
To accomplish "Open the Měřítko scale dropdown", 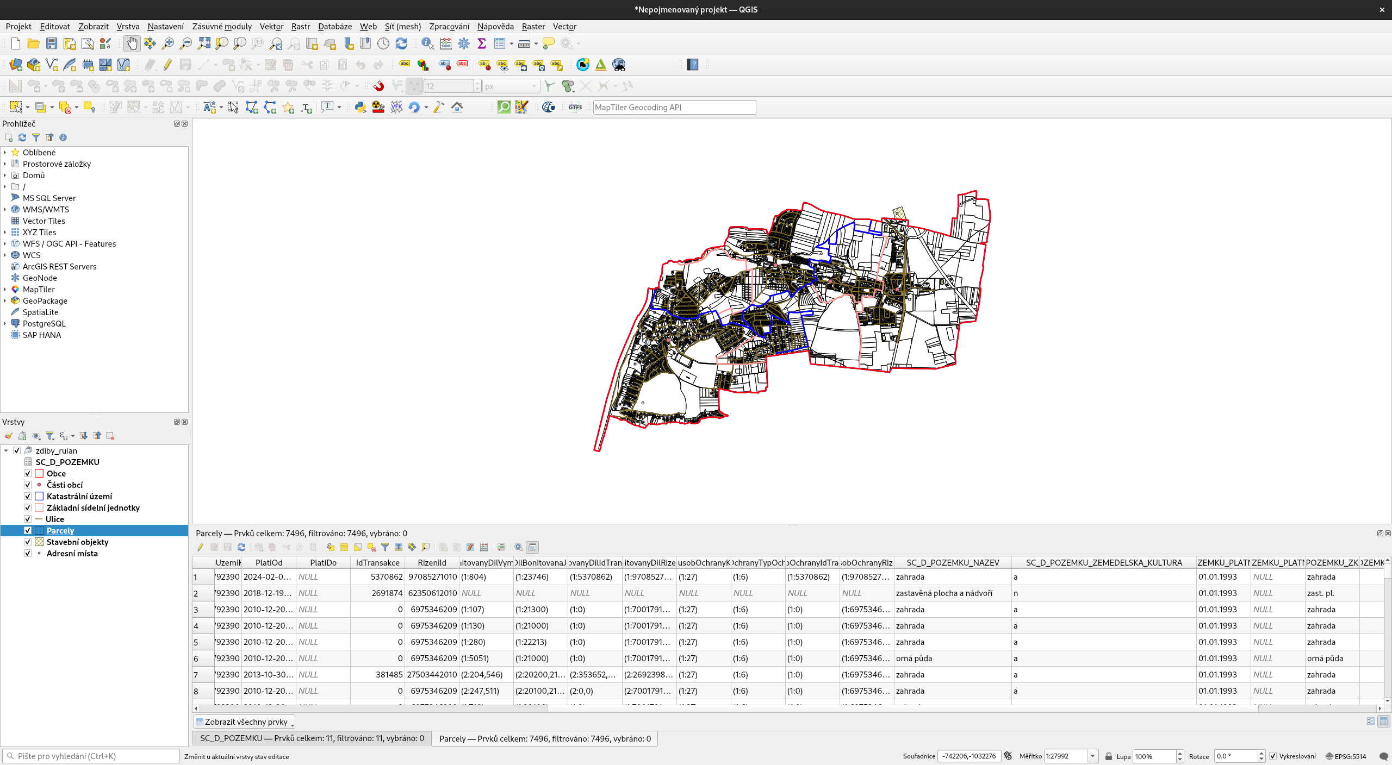I will coord(1092,756).
